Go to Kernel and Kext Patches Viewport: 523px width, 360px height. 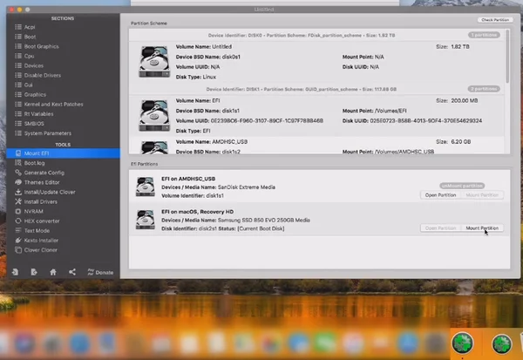click(x=54, y=103)
